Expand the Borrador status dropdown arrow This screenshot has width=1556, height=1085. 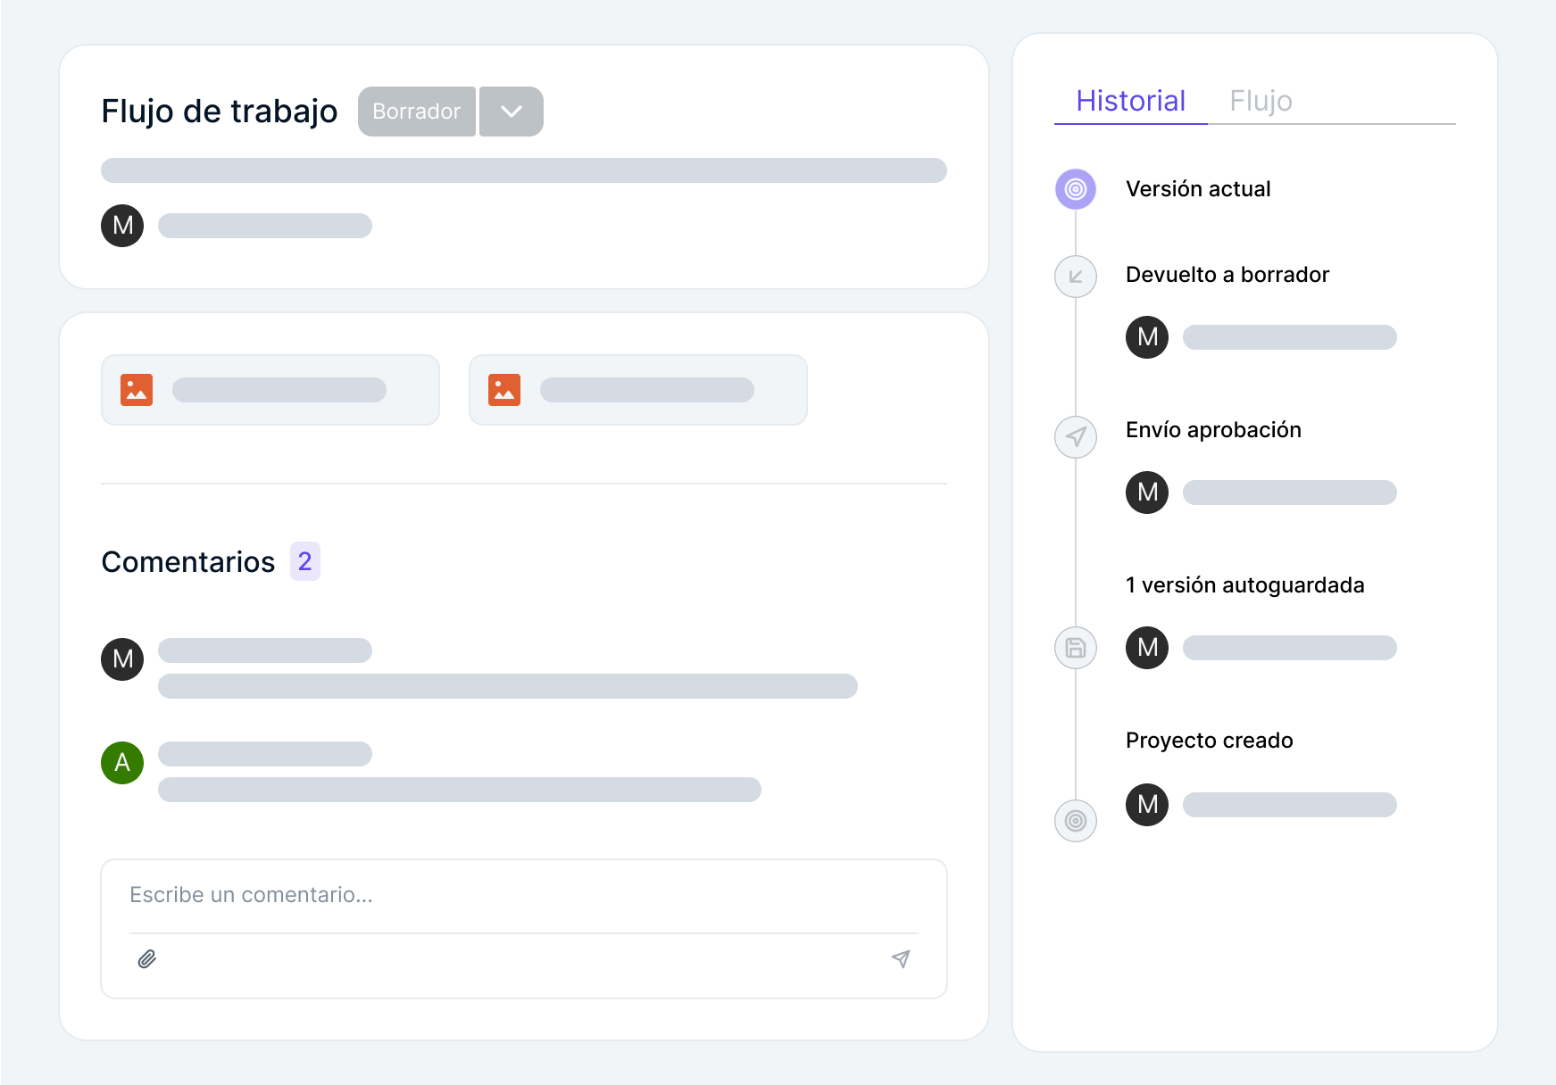point(512,112)
